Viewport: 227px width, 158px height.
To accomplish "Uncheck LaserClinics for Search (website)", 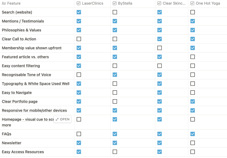I will click(79, 12).
